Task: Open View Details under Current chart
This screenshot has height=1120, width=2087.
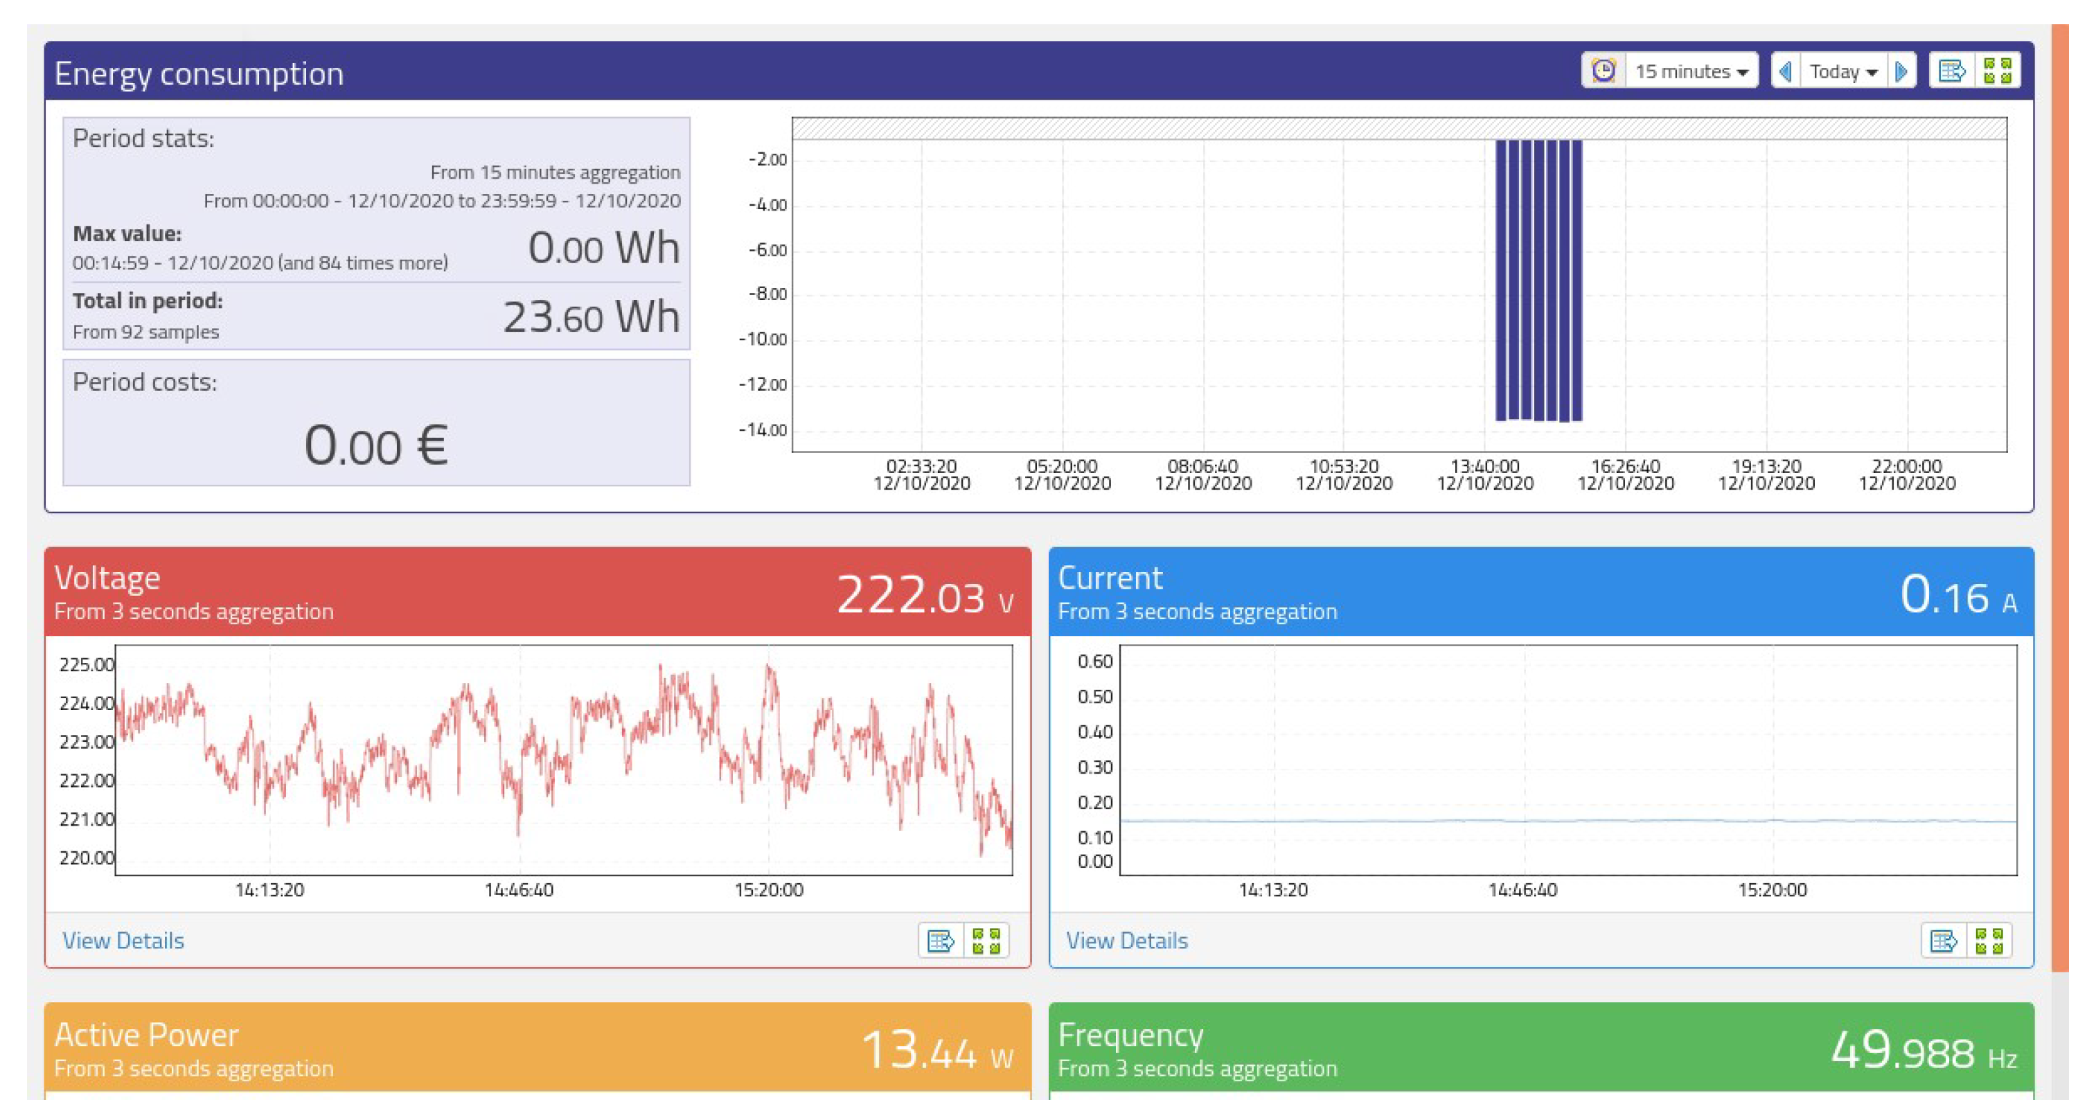Action: 1126,940
